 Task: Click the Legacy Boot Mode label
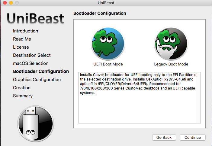click(171, 64)
